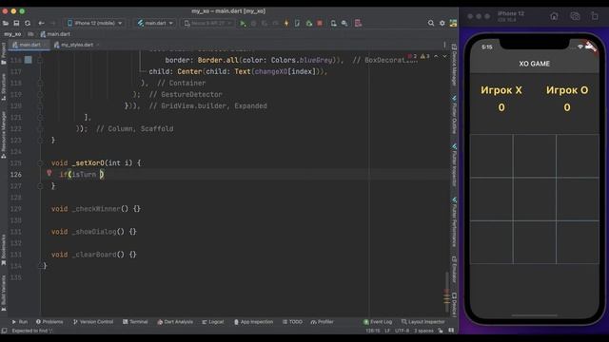Open the Logcat tab
Viewport: 609px width, 342px height.
[213, 322]
